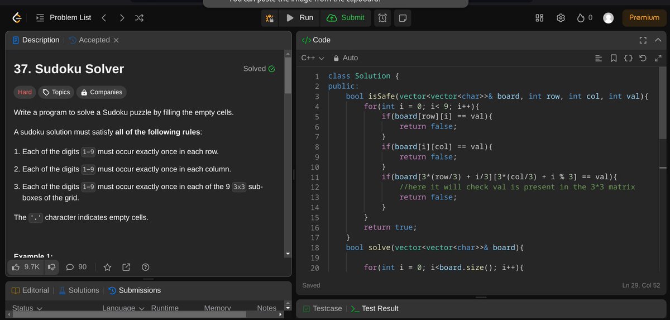Open the Submissions tab

click(135, 290)
